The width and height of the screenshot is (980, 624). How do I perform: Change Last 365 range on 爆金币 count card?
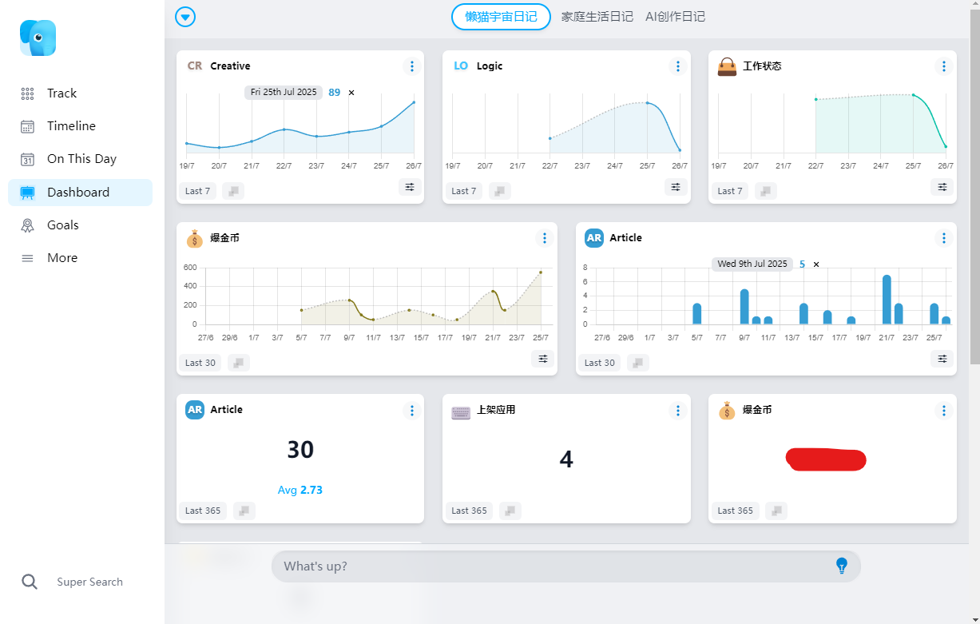point(735,511)
